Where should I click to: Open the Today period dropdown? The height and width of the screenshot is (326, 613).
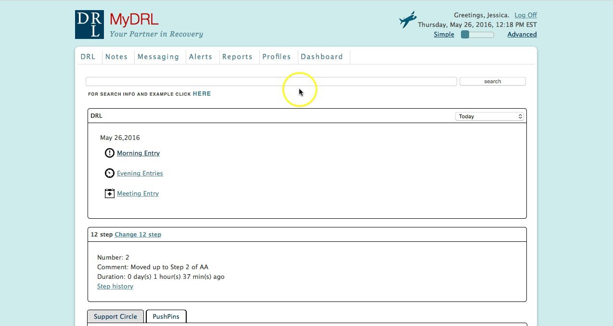[489, 116]
